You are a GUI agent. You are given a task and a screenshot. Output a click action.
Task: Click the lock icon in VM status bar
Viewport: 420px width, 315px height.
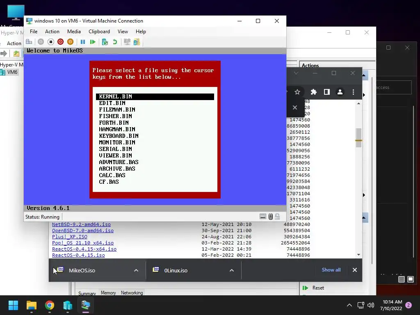pos(277,217)
